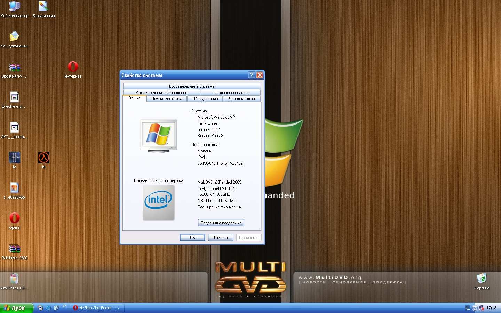Go to Восстановление системы tab

192,86
